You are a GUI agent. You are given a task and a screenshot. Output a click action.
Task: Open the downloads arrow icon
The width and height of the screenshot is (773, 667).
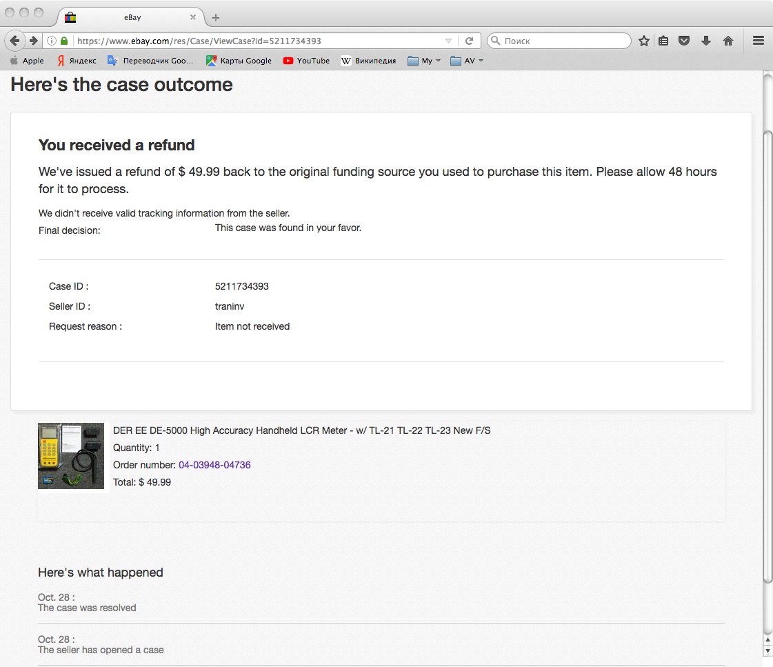coord(706,41)
